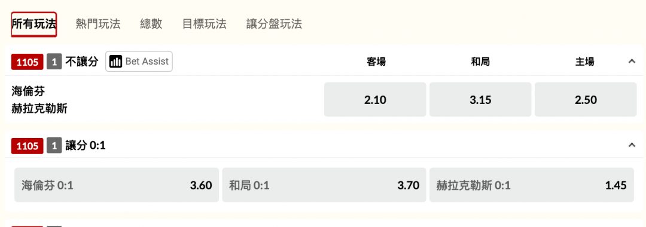This screenshot has width=646, height=227.
Task: Pick 赫拉克勒斯 0:1 at 1.45
Action: coord(532,185)
